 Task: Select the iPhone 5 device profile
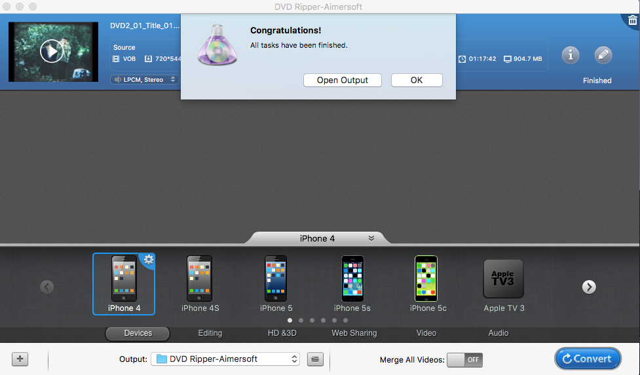point(276,284)
